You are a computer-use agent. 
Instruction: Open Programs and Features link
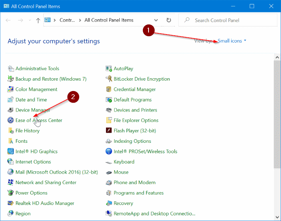(139, 193)
